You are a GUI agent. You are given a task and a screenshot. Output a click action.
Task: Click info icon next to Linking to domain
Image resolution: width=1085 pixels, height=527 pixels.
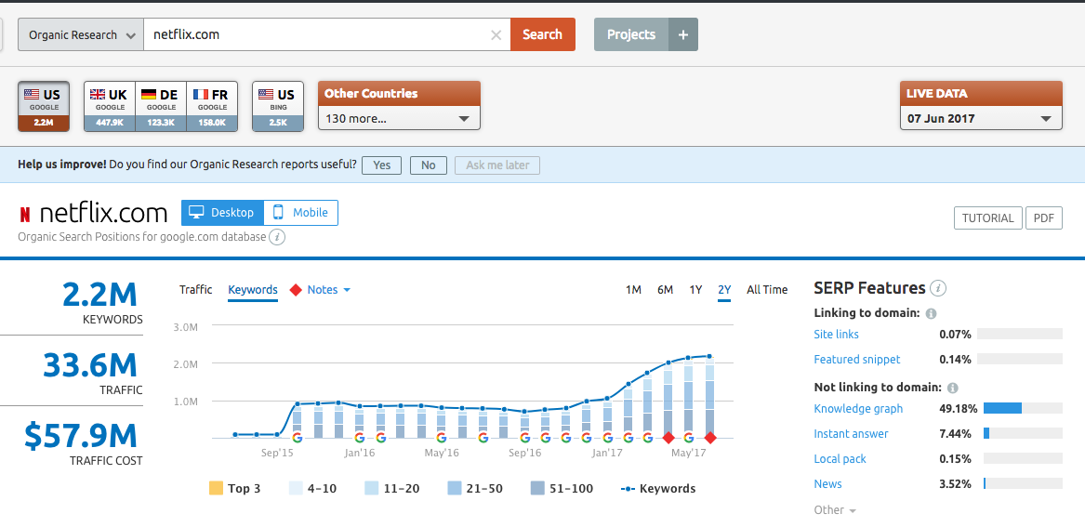pos(931,314)
